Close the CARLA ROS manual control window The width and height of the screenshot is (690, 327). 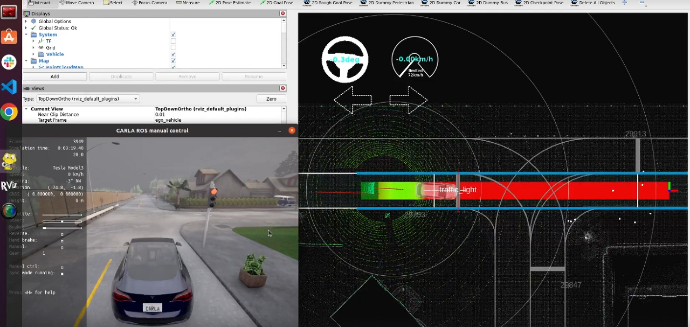tap(292, 130)
